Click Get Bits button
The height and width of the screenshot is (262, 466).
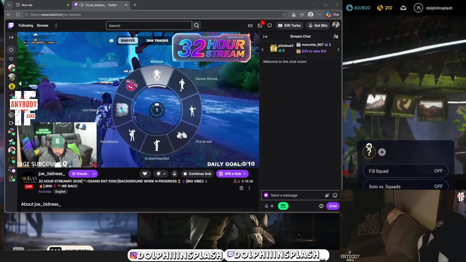click(318, 25)
